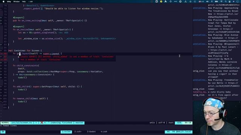241x135 pixels.
Task: Click the expect_godot window resize string
Action: 73,9
